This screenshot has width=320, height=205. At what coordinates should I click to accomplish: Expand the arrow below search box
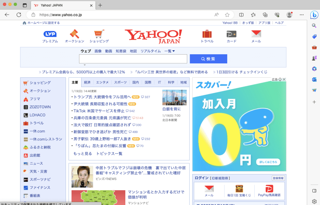pyautogui.click(x=85, y=65)
